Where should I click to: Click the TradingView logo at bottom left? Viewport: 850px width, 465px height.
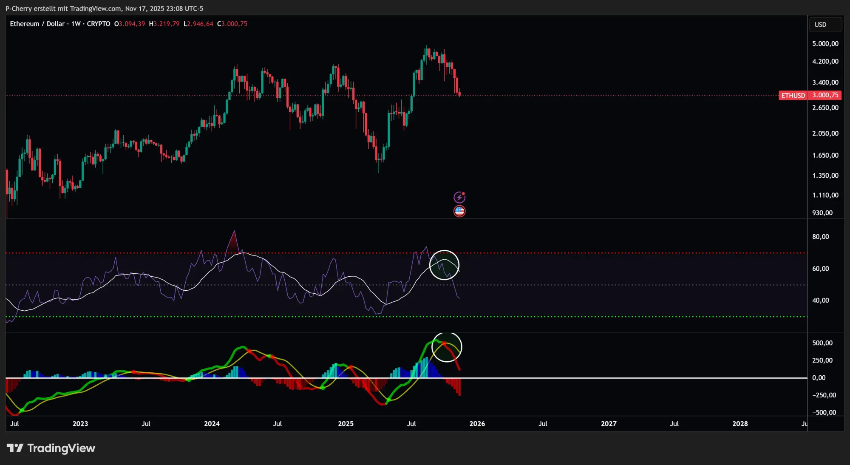[51, 448]
